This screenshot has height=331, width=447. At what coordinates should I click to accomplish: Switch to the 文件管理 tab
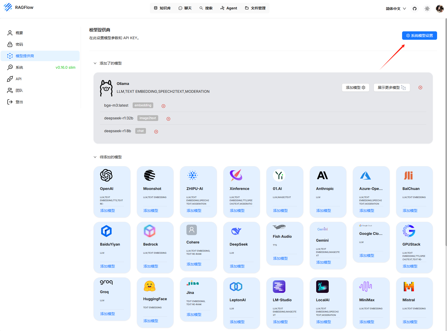coord(255,8)
